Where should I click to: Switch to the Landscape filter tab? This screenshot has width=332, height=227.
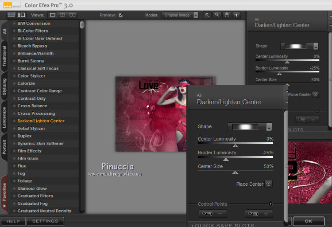point(4,117)
